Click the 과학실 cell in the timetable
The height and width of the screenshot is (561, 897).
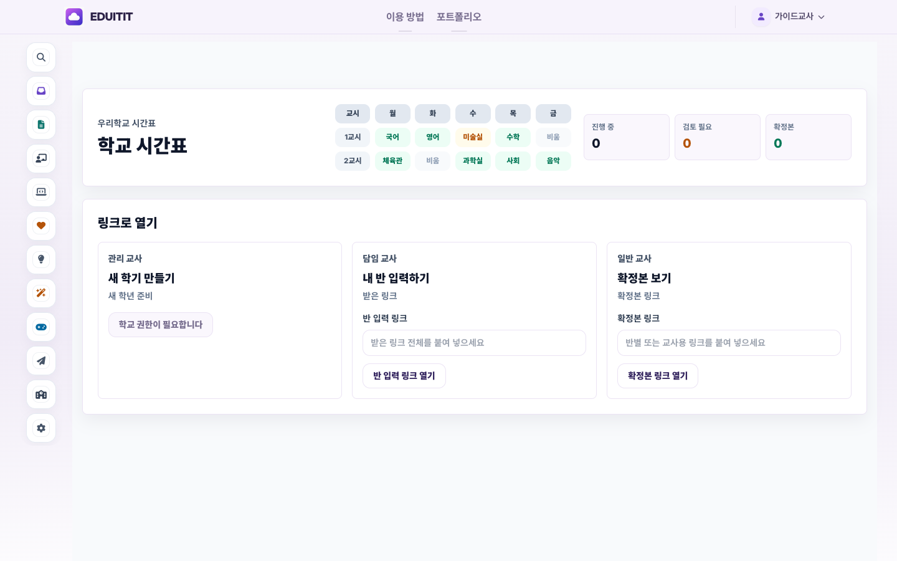[x=473, y=161]
